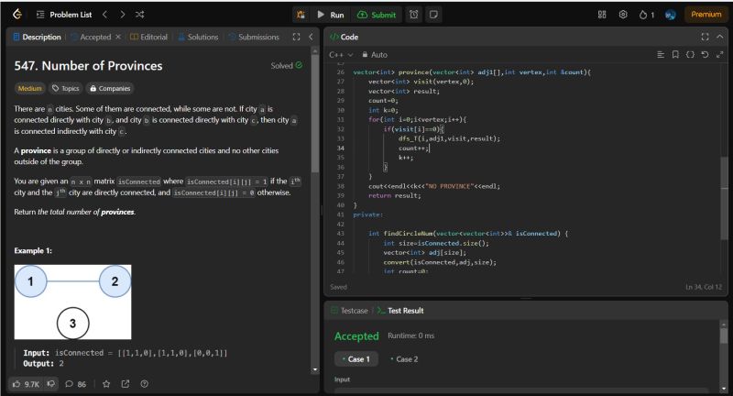
Task: Open the Solutions tab
Action: (198, 37)
